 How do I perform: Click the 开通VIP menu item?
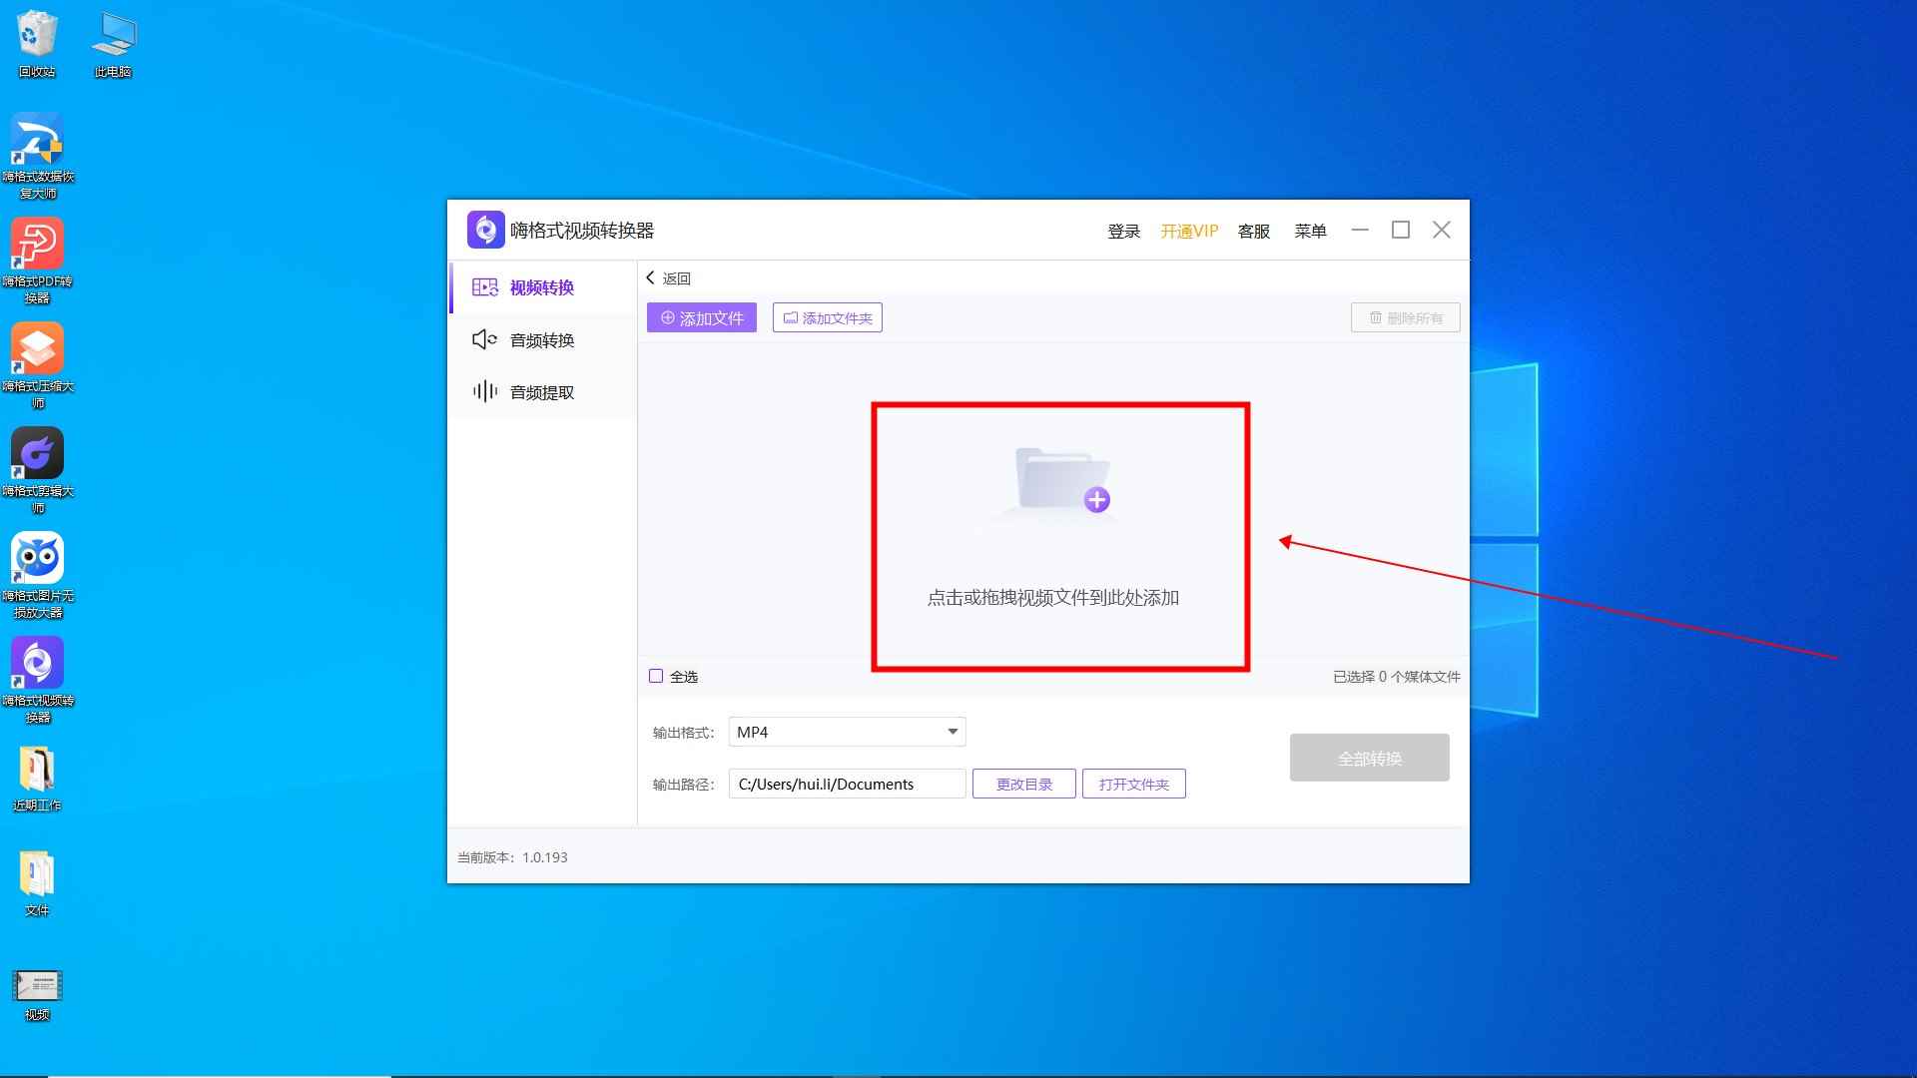[1188, 231]
